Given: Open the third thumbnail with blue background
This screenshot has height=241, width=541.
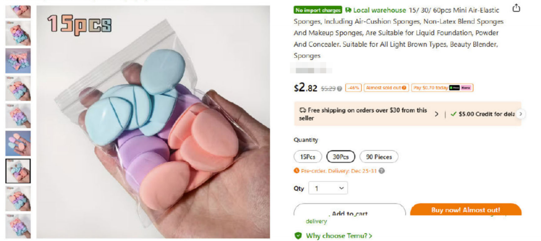Looking at the screenshot, I should pyautogui.click(x=18, y=61).
